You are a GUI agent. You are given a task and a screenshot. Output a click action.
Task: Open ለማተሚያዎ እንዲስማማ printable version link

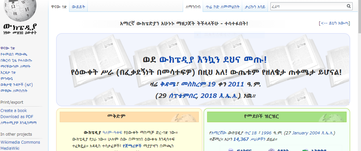(18, 123)
